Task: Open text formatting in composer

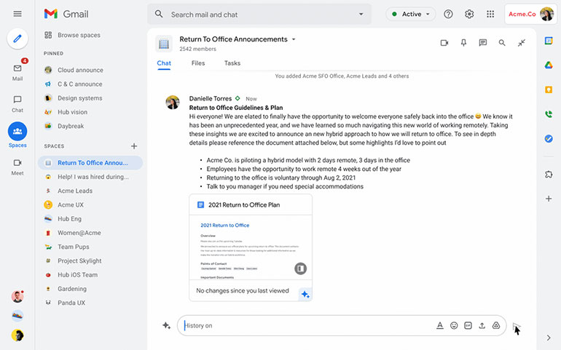Action: pyautogui.click(x=440, y=325)
